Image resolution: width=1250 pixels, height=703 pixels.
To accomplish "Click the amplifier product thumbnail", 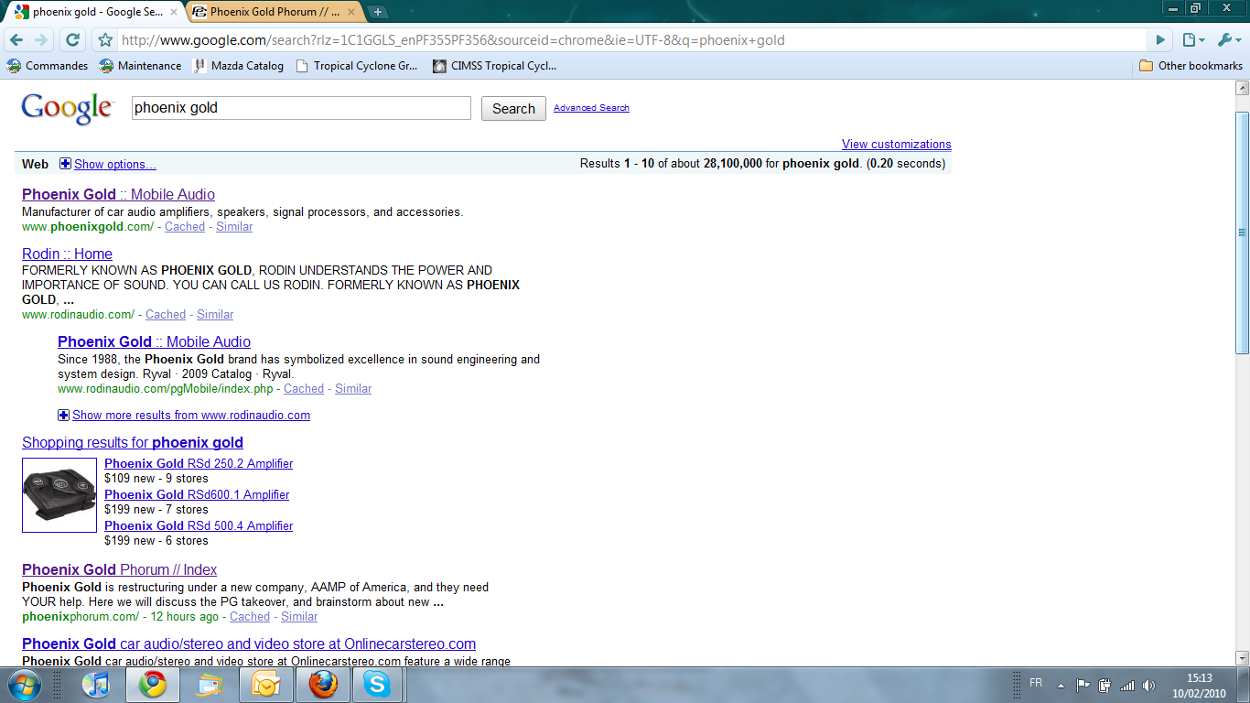I will point(59,495).
